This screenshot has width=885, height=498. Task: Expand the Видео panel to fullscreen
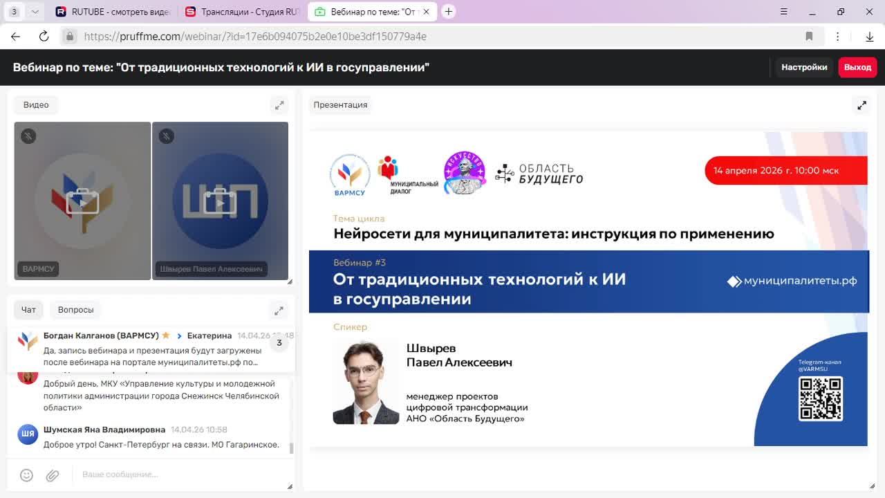click(279, 105)
